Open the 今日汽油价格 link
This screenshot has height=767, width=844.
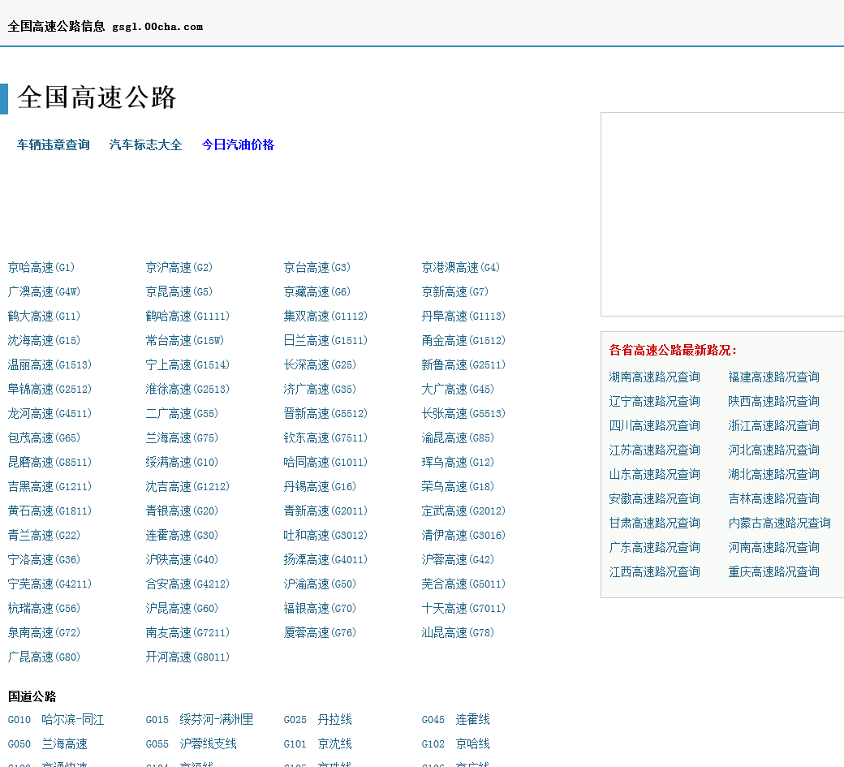tap(238, 144)
